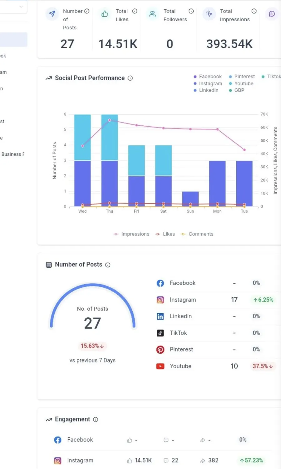Click the 15.63% decrease badge
The height and width of the screenshot is (469, 281).
click(92, 346)
